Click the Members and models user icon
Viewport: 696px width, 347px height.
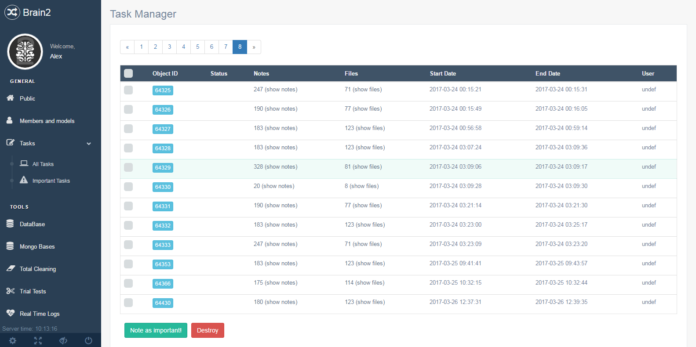10,120
